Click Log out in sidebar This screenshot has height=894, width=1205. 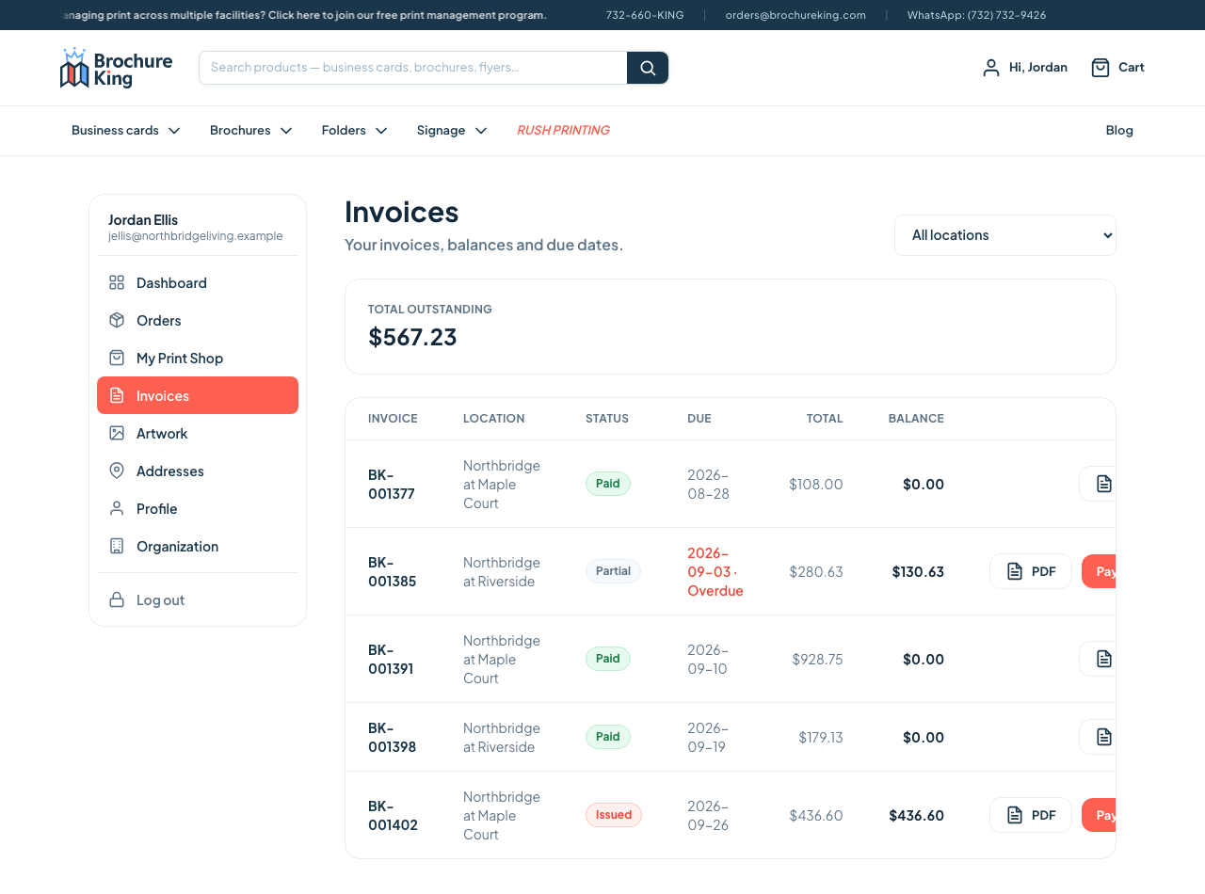(x=198, y=599)
